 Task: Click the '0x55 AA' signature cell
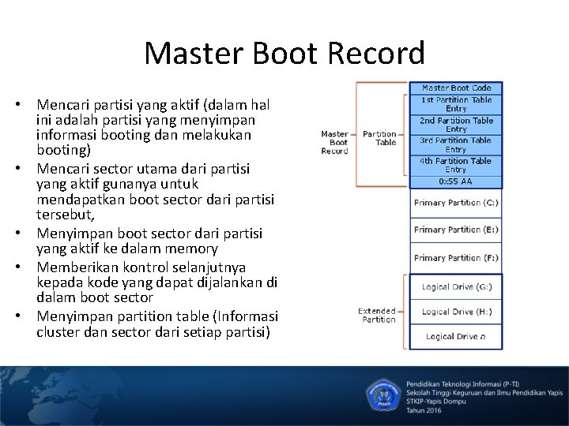456,182
